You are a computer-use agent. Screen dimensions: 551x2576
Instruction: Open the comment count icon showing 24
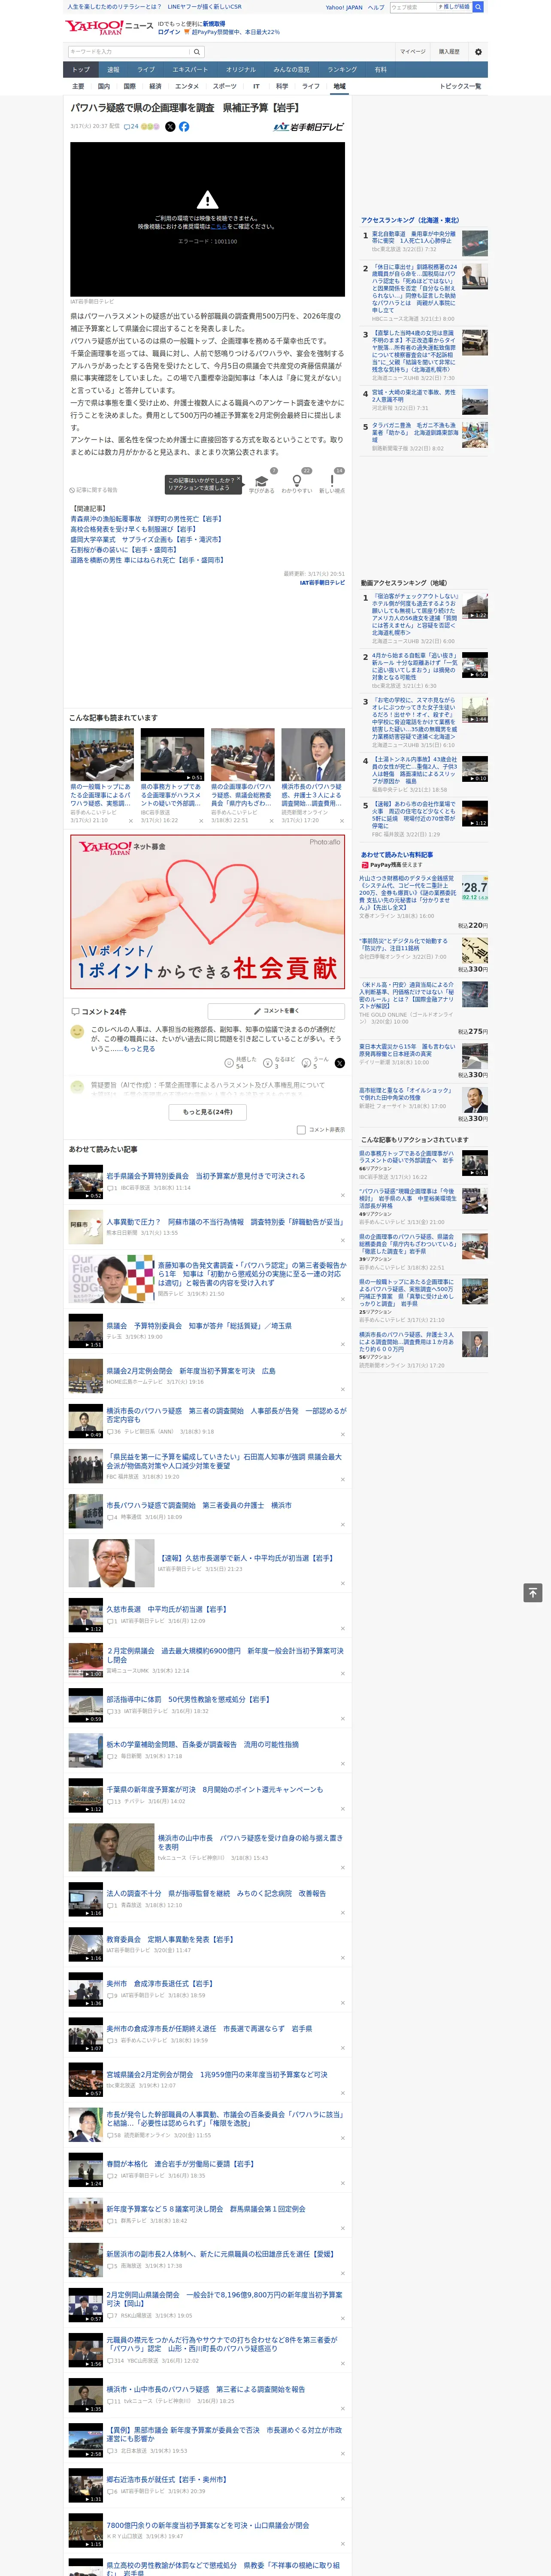pos(131,127)
